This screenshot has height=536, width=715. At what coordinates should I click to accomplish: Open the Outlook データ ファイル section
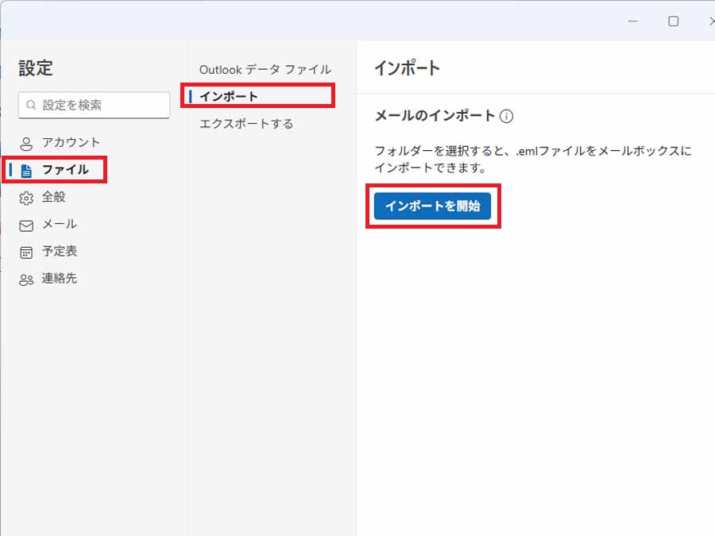pos(265,70)
